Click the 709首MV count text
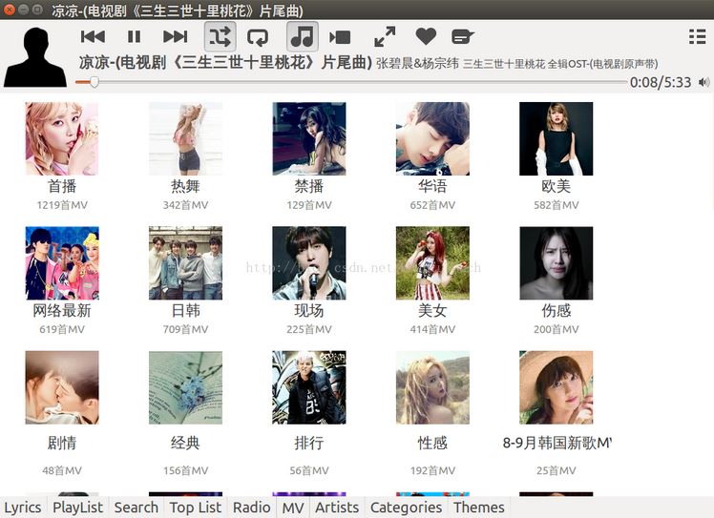The width and height of the screenshot is (714, 518). tap(185, 329)
